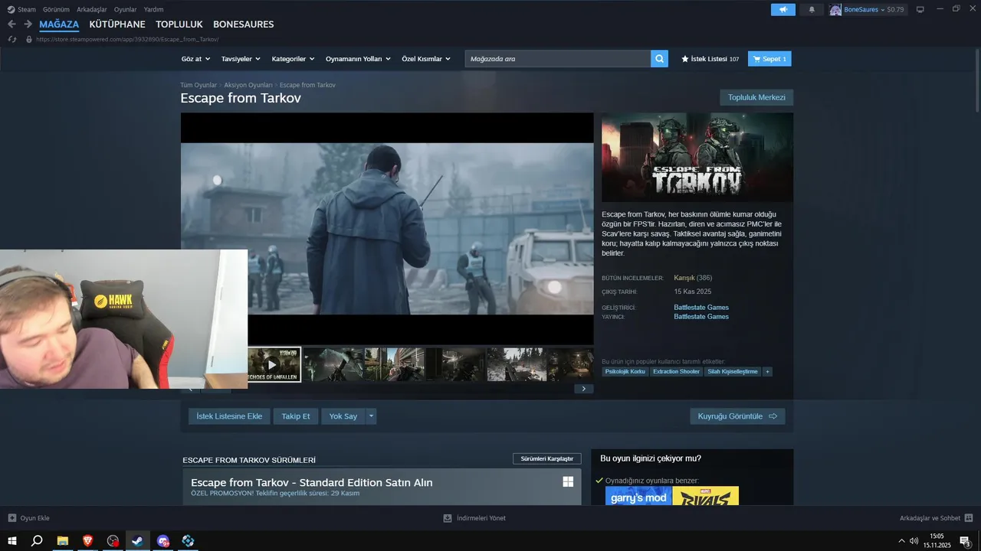The height and width of the screenshot is (551, 981).
Task: Switch to Big Picture mode monitor icon
Action: point(920,9)
